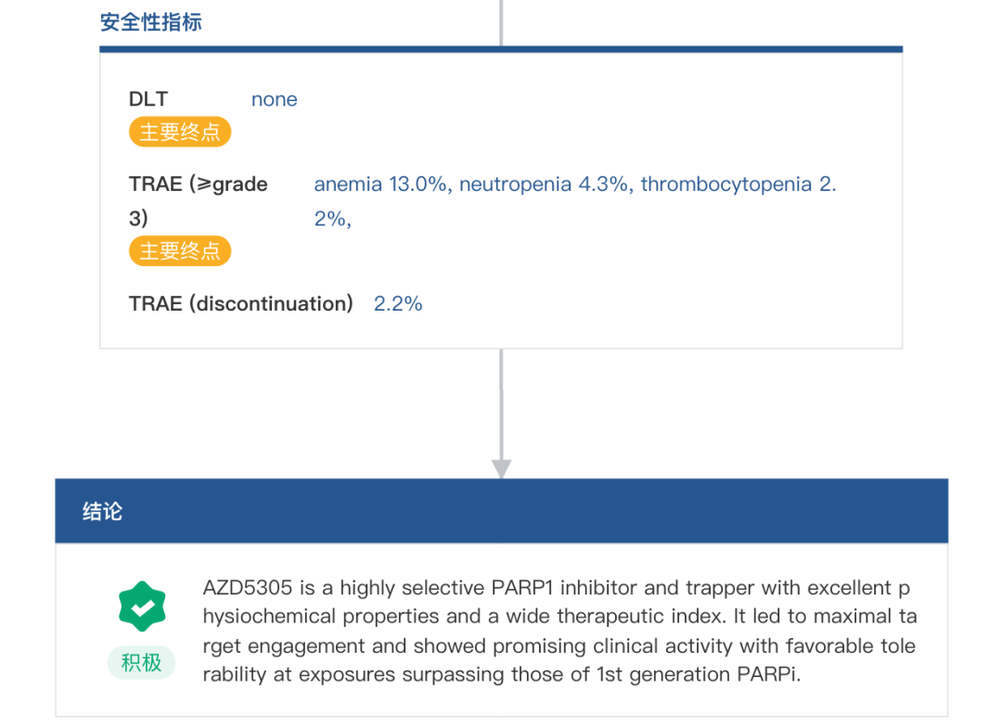Click the wrapped "2%," on the second line
This screenshot has width=1002, height=728.
(332, 219)
